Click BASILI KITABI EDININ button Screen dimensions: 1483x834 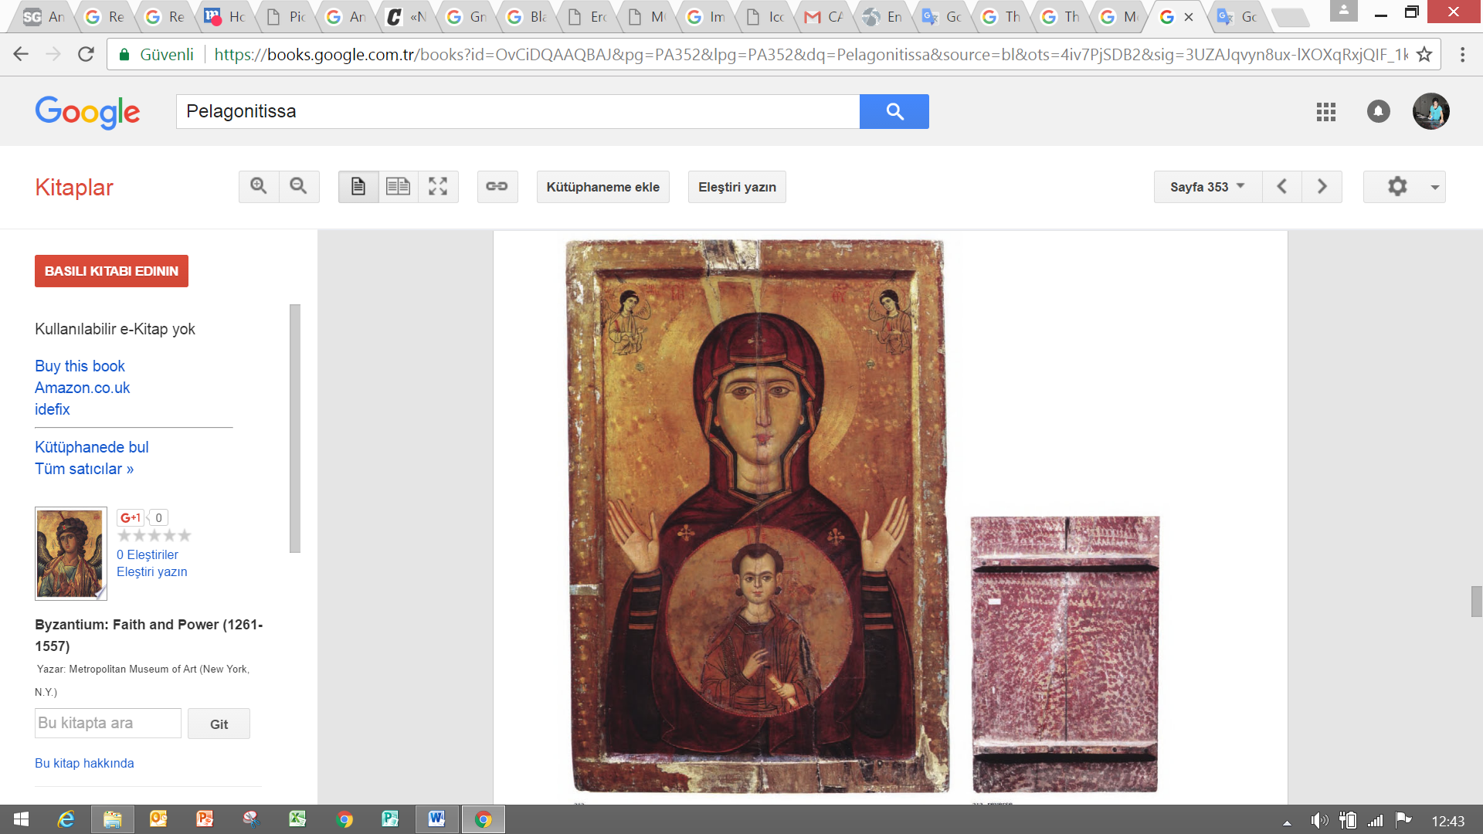pos(111,271)
